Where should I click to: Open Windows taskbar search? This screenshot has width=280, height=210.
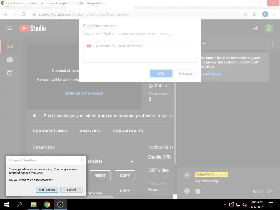(20, 205)
